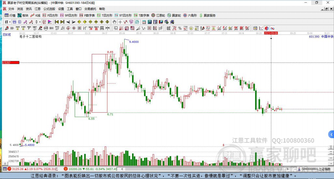Select the percent % line tool
Screen dimensions: 334x179
coord(180,28)
